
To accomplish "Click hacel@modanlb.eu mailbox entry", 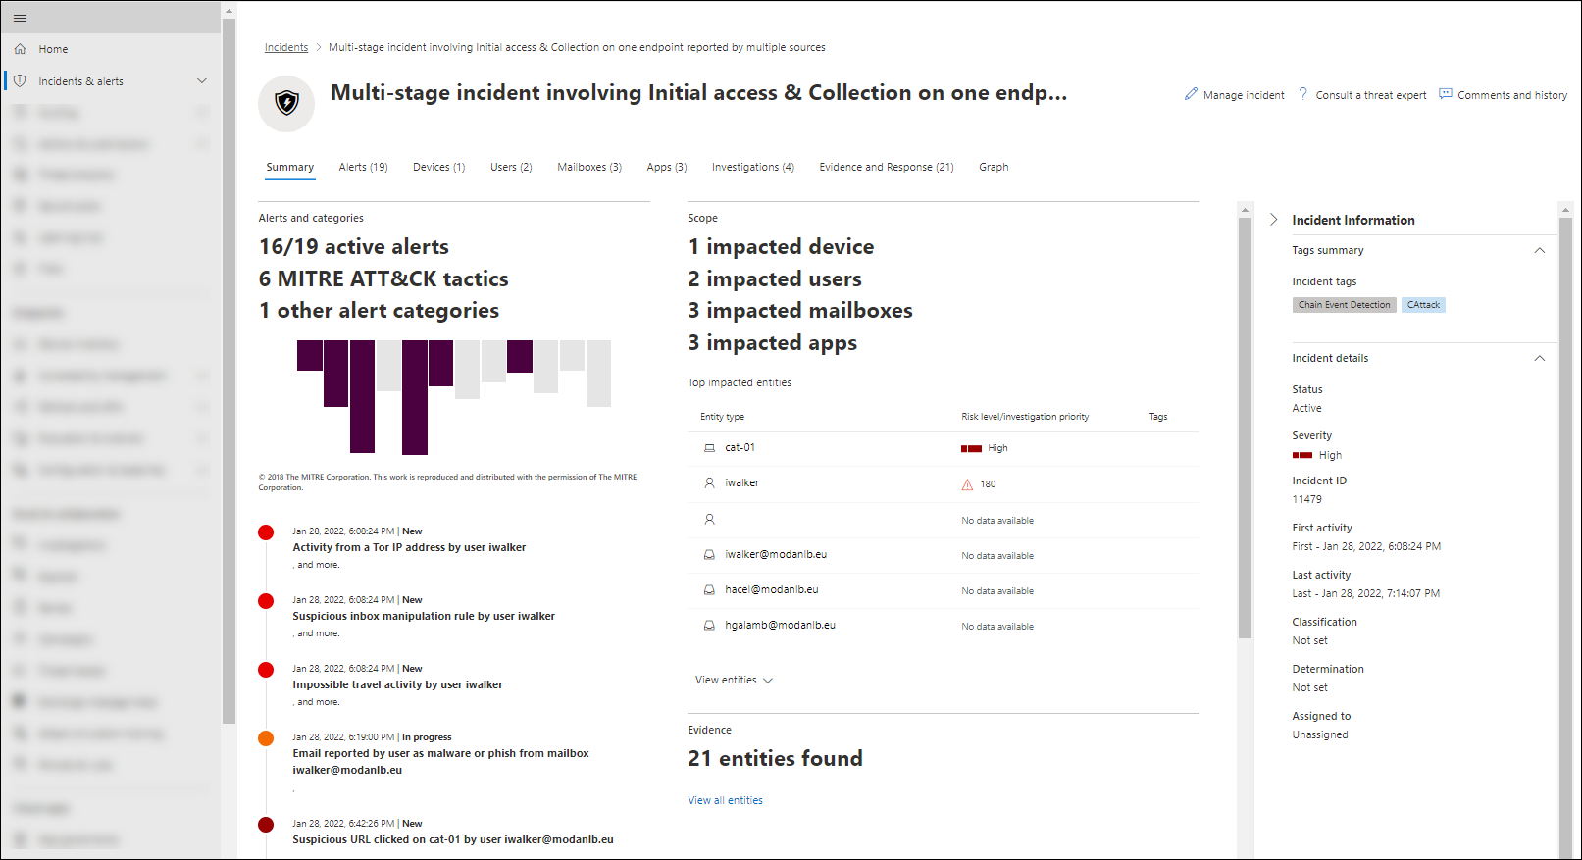I will click(x=771, y=590).
